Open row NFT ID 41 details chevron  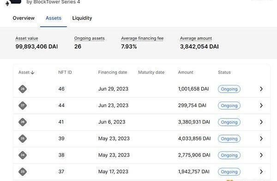261,122
